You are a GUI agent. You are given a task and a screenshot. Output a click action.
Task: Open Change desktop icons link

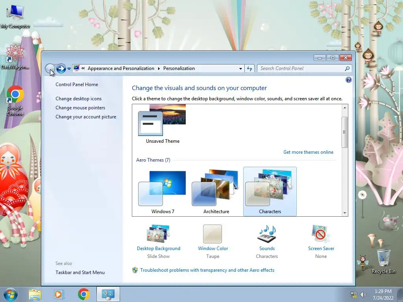click(78, 99)
